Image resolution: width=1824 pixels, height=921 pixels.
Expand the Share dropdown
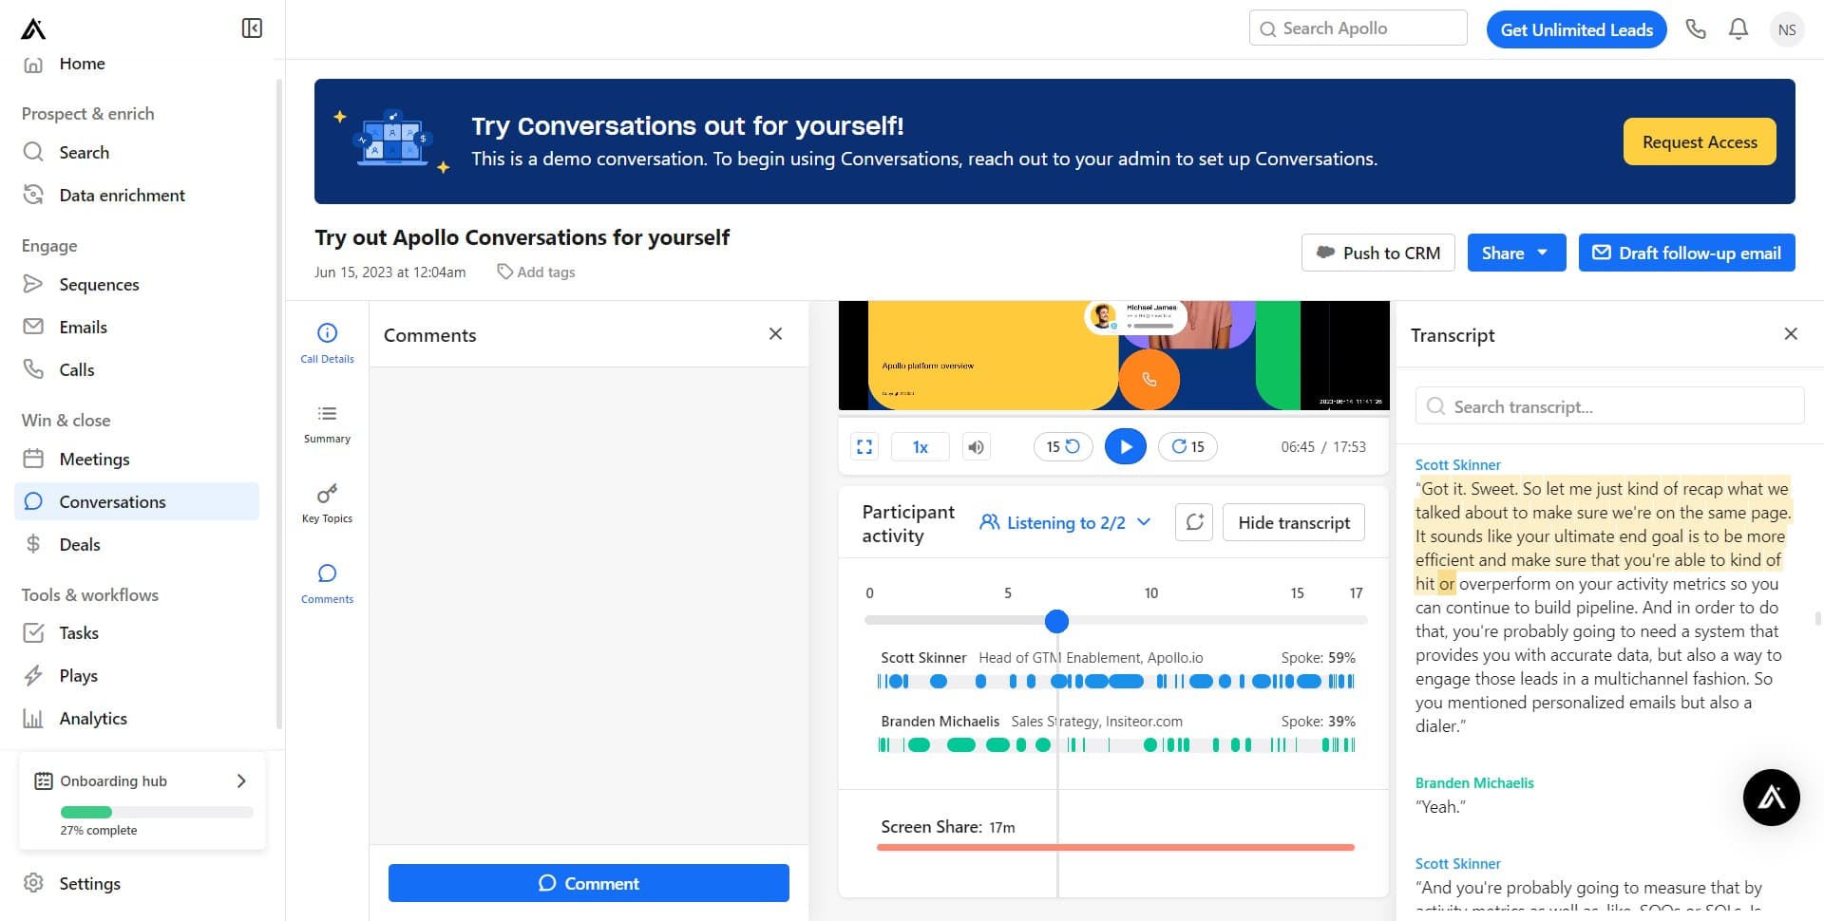(x=1515, y=254)
